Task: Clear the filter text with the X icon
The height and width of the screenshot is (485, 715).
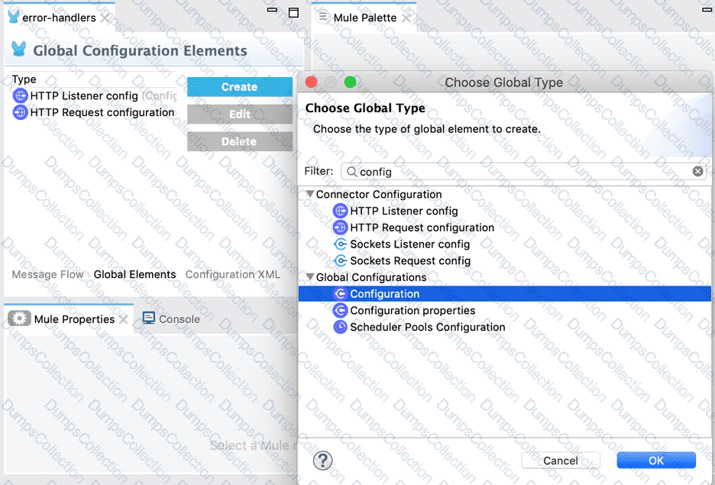Action: pyautogui.click(x=697, y=172)
